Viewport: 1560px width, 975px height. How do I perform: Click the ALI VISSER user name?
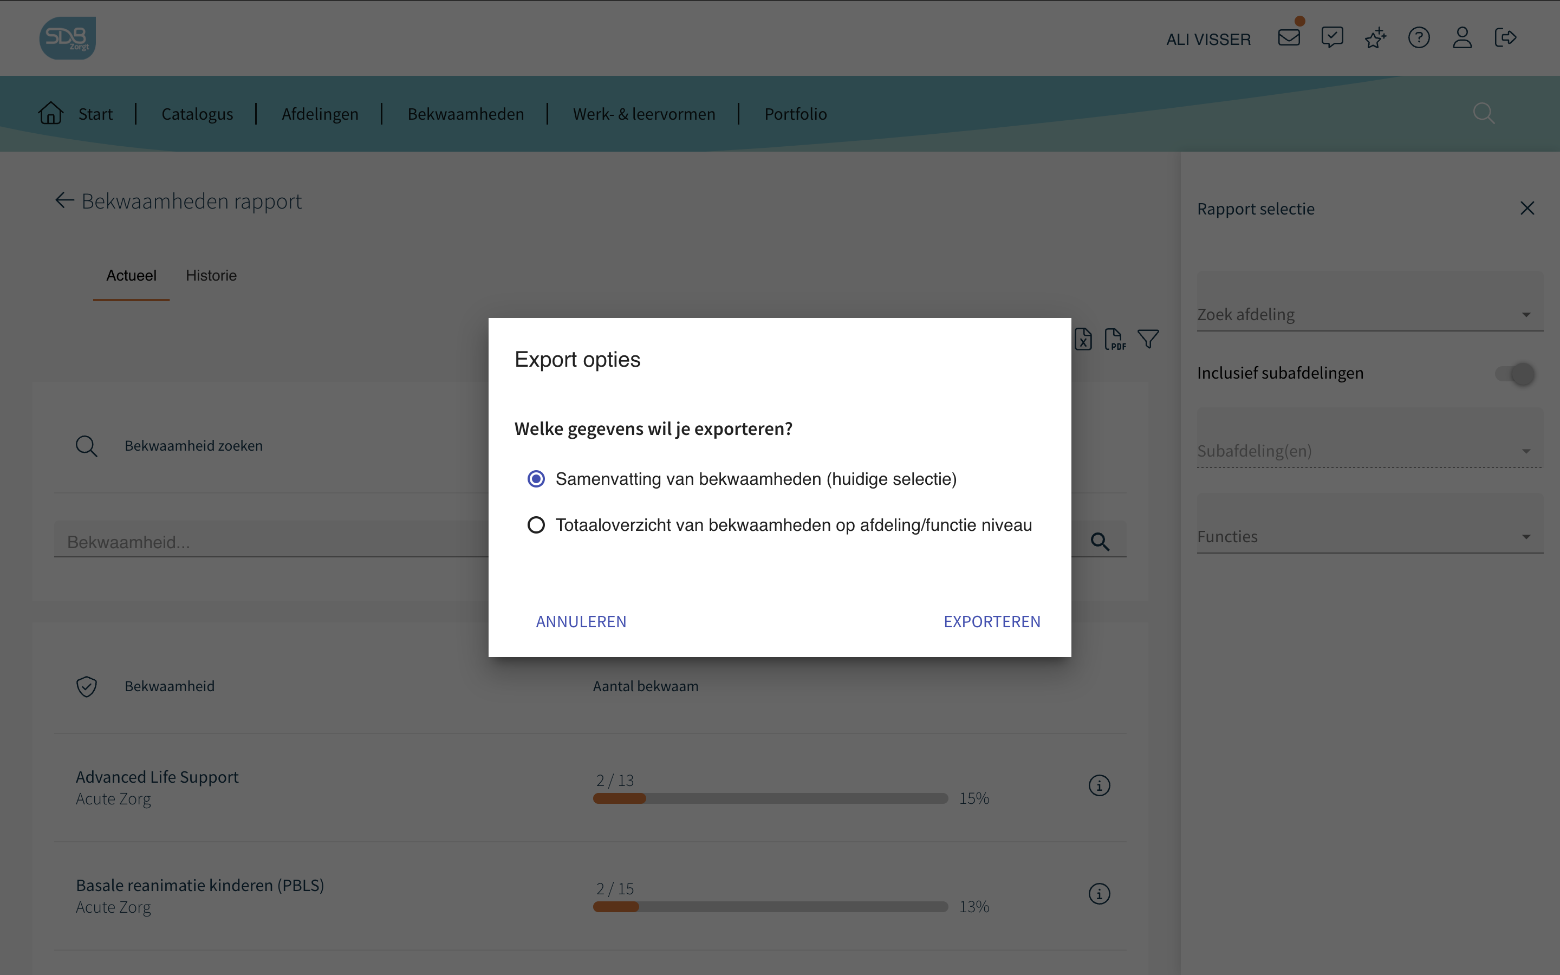click(1208, 40)
